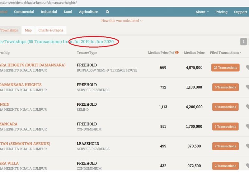Viewport: 249px width, 172px height.
Task: Toggle favorite heart on Villa condominium row
Action: coord(247,166)
